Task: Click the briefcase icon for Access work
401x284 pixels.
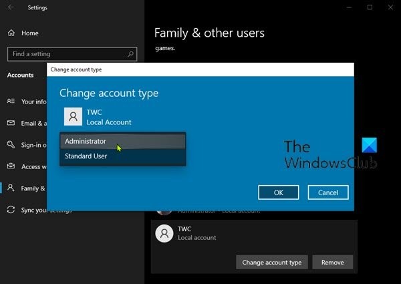Action: point(11,166)
